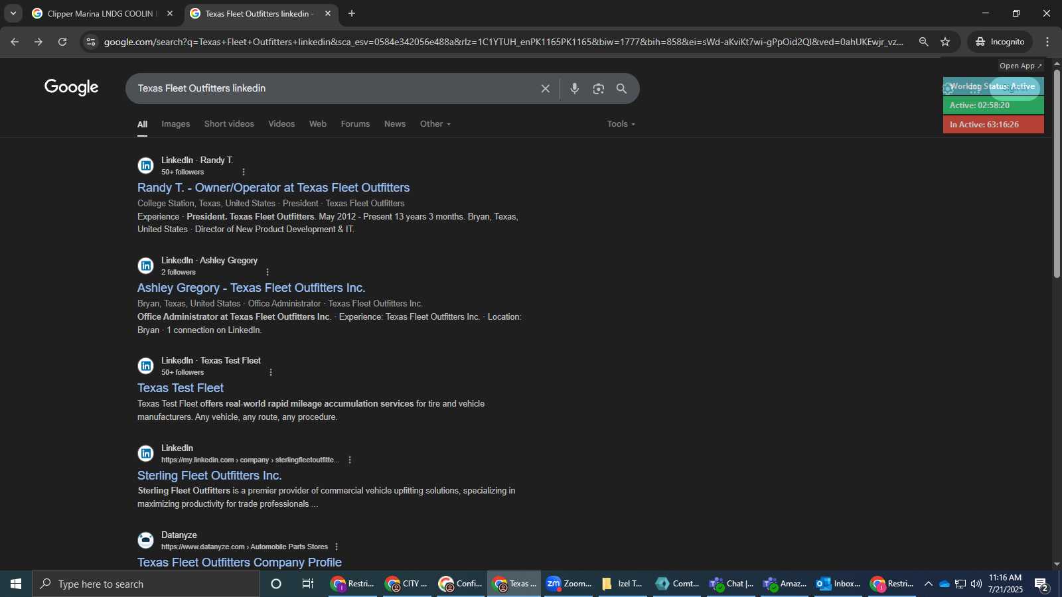Select the All results tab
The width and height of the screenshot is (1062, 597).
[142, 124]
